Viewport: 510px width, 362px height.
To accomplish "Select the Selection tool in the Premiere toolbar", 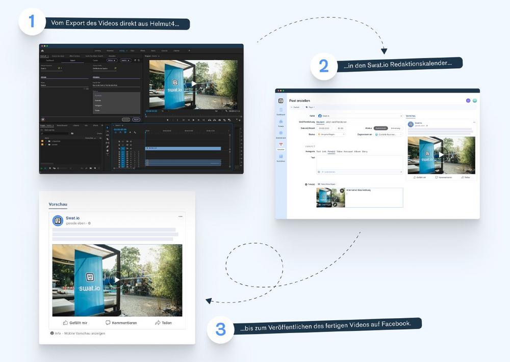I will point(108,128).
